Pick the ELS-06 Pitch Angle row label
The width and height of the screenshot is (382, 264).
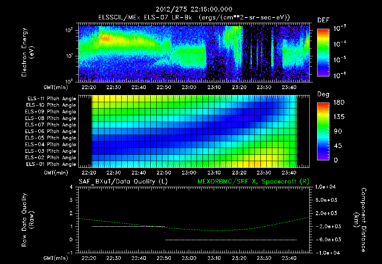pos(50,132)
